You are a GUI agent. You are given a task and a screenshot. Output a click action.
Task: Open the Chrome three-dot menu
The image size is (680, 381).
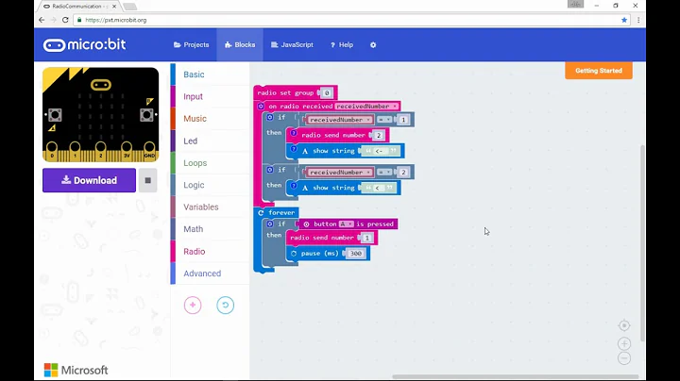[638, 20]
